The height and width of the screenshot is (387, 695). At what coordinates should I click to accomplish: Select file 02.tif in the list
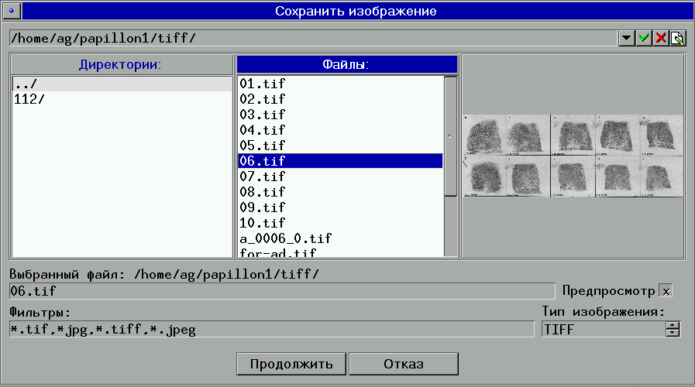[340, 99]
